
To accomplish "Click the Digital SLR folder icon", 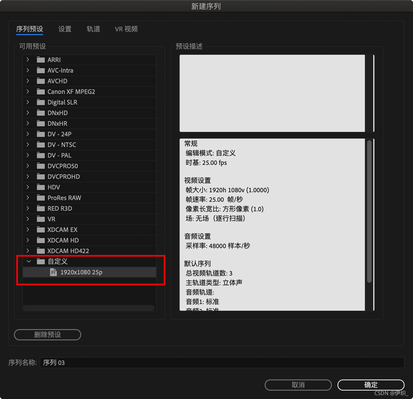I will (41, 102).
